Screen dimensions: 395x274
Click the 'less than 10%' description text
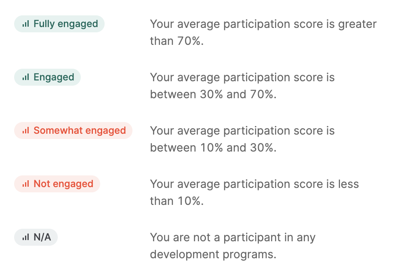click(x=254, y=193)
